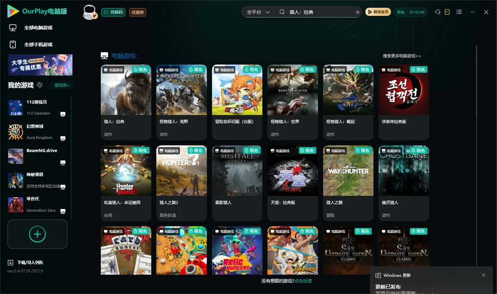Image resolution: width=497 pixels, height=294 pixels.
Task: Click the PC icon in the 112接线员 row
Action: point(63,114)
